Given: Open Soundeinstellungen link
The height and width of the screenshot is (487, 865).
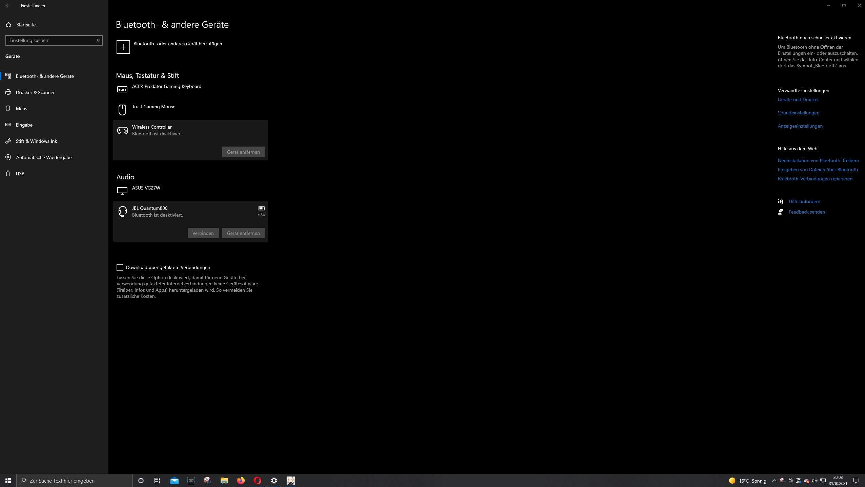Looking at the screenshot, I should click(x=798, y=113).
